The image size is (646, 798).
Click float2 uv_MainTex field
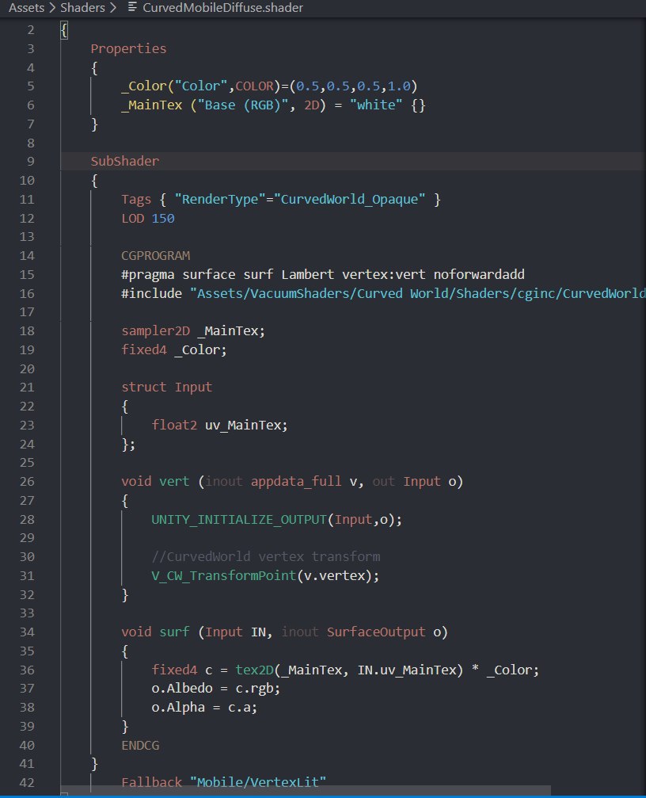pyautogui.click(x=219, y=425)
